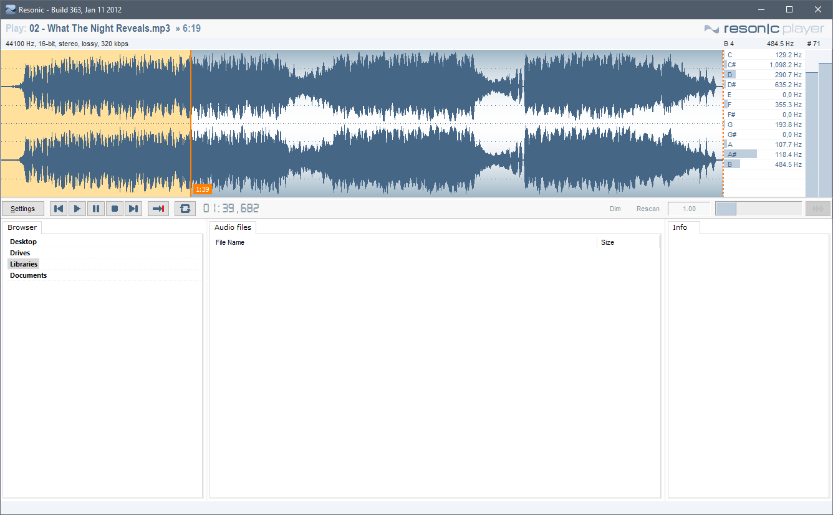Toggle the Dim option

coord(615,209)
